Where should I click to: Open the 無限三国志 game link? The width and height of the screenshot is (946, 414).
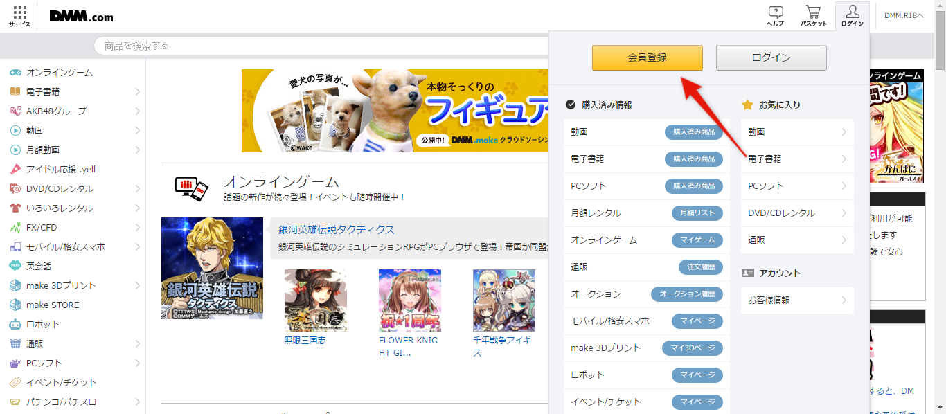(x=305, y=341)
